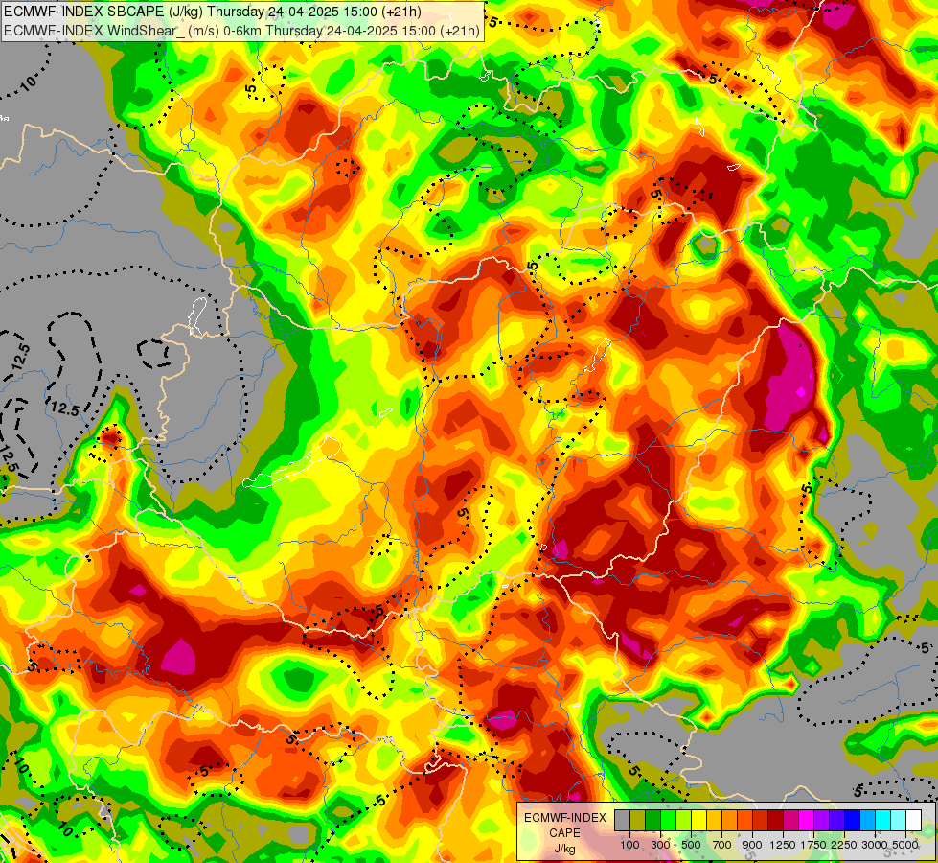
Task: Click the CAPE label in the legend
Action: (564, 833)
